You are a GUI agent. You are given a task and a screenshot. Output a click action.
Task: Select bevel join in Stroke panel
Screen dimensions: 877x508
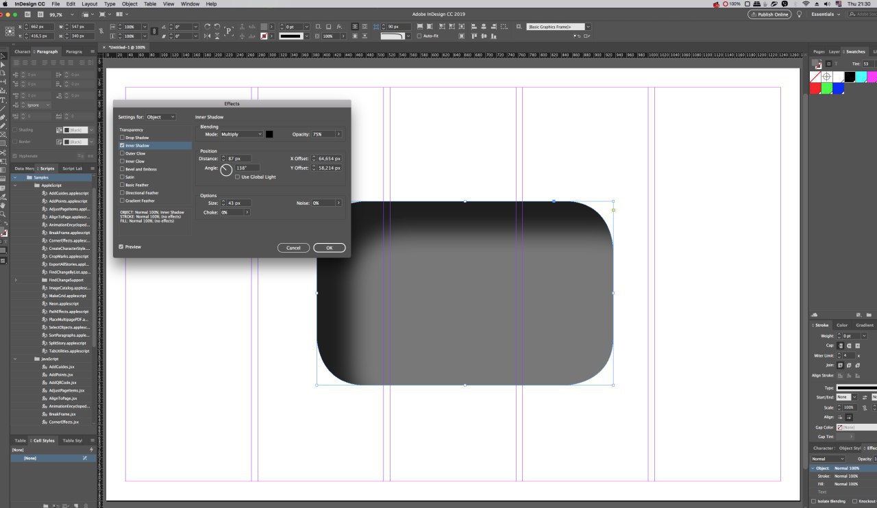[x=857, y=366]
